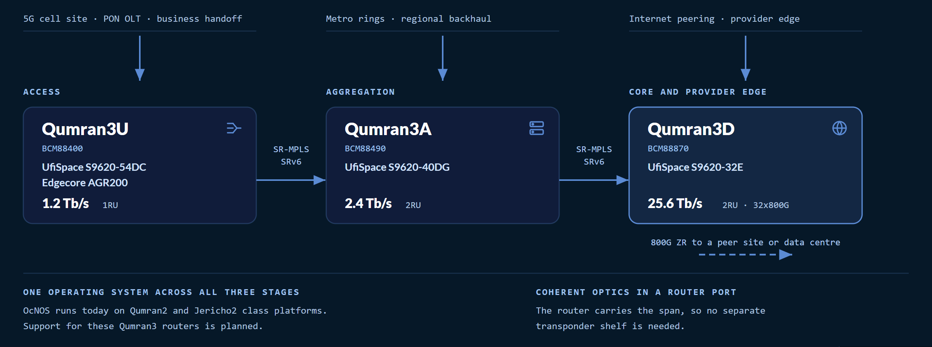
Task: Click UfiSpace S9620-40DG platform name
Action: click(397, 167)
